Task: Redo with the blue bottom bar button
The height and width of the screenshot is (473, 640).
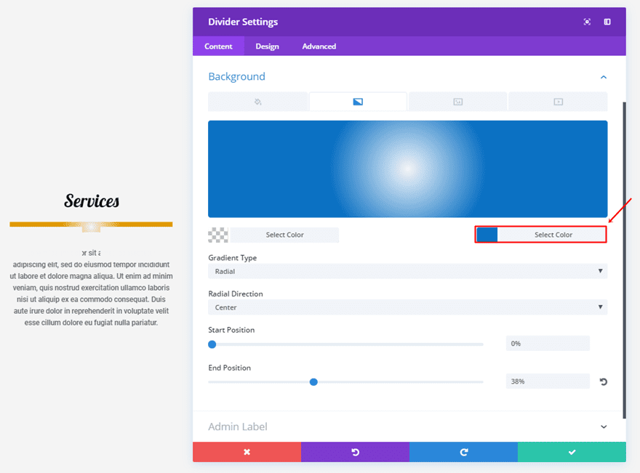Action: click(x=464, y=452)
